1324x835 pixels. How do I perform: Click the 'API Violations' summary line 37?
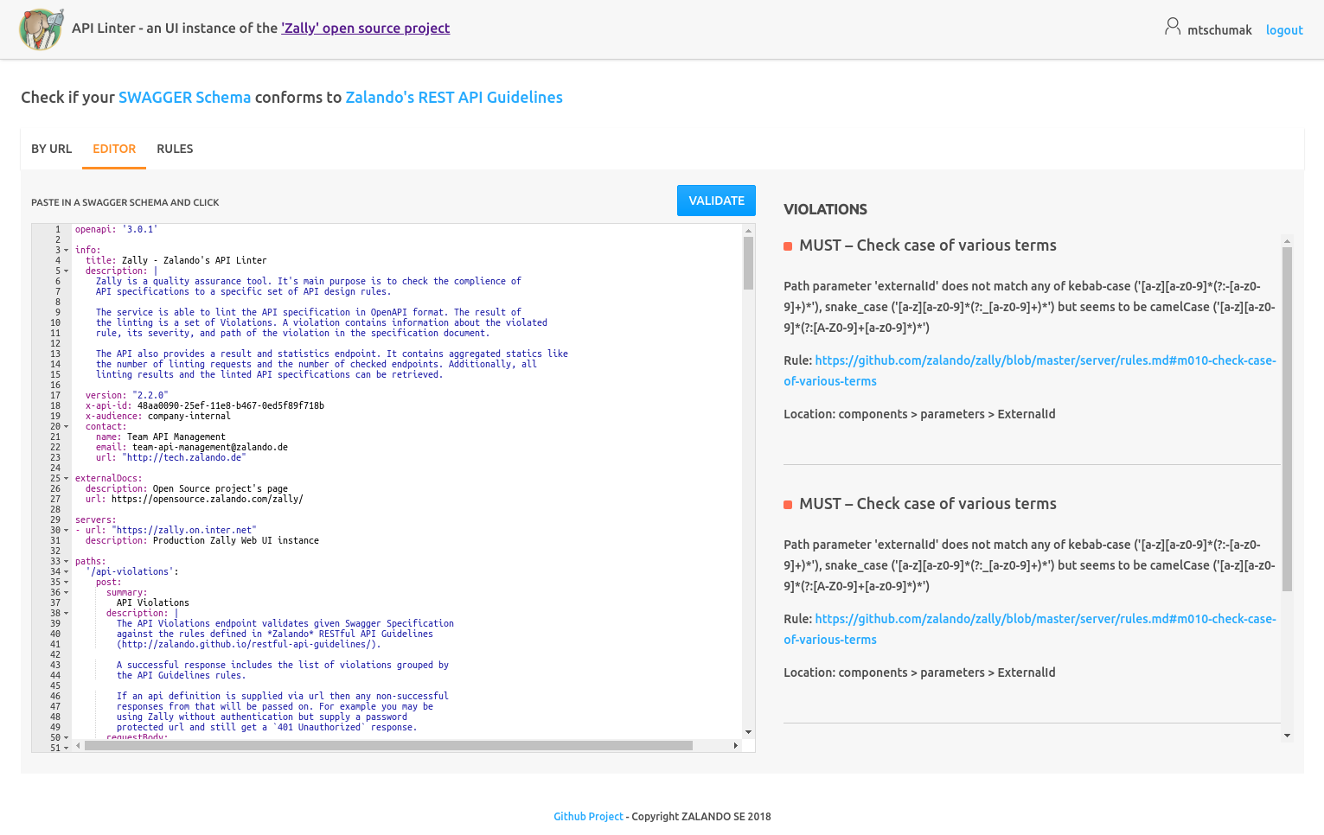click(153, 603)
